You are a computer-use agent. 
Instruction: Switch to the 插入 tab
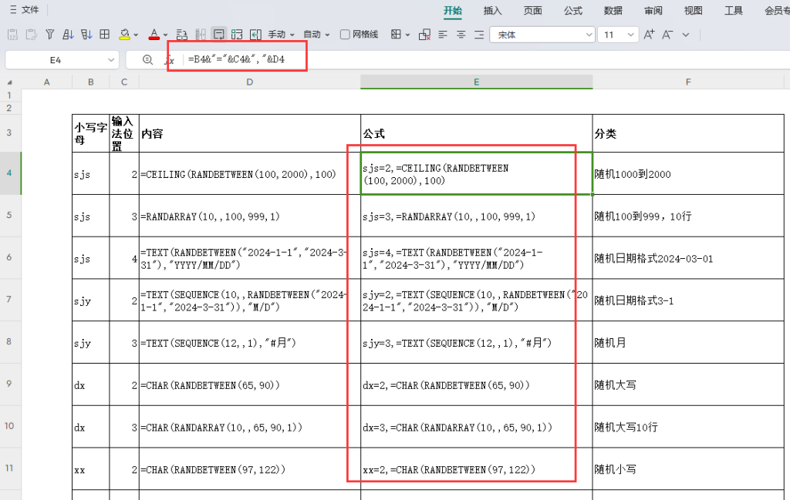[492, 11]
